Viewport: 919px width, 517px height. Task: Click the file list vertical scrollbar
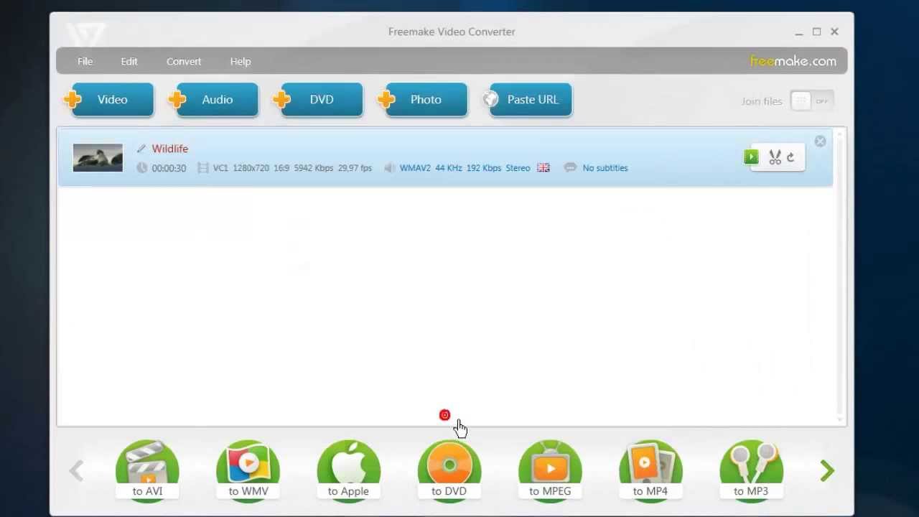coord(840,276)
